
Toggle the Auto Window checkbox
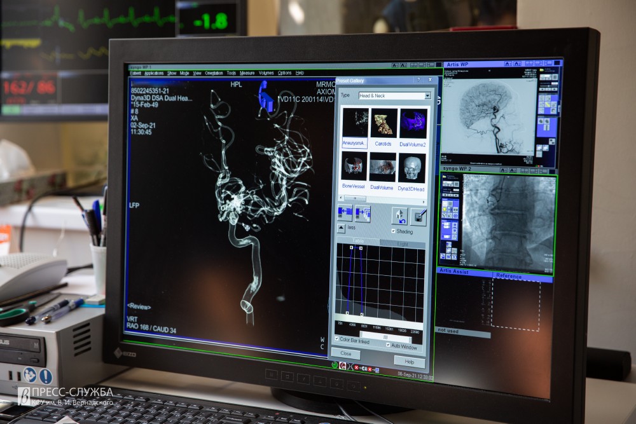pos(388,345)
